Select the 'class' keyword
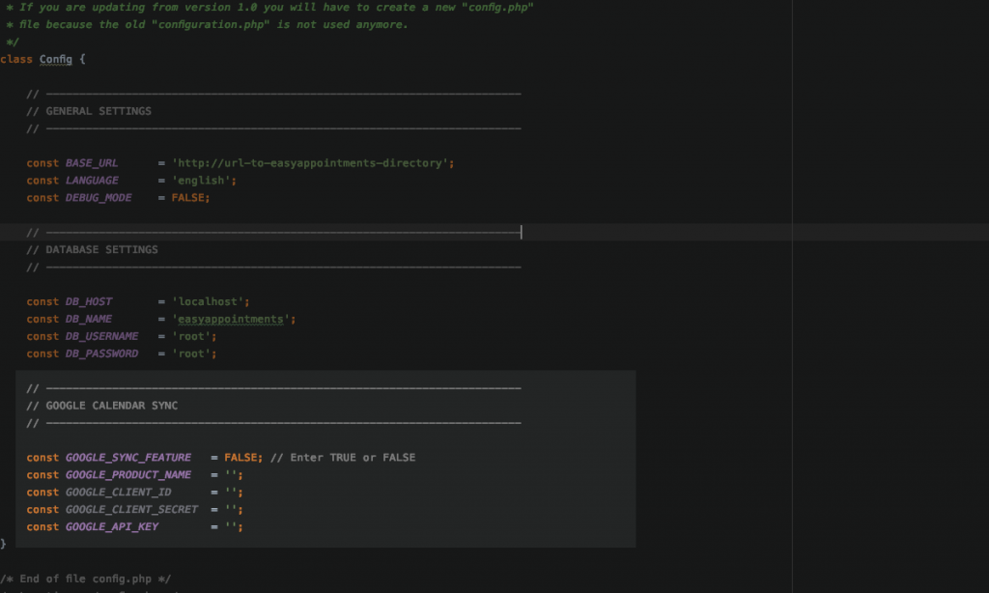989x593 pixels. tap(16, 59)
